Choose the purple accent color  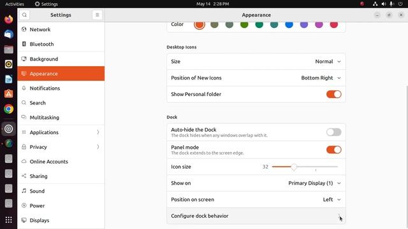(304, 24)
